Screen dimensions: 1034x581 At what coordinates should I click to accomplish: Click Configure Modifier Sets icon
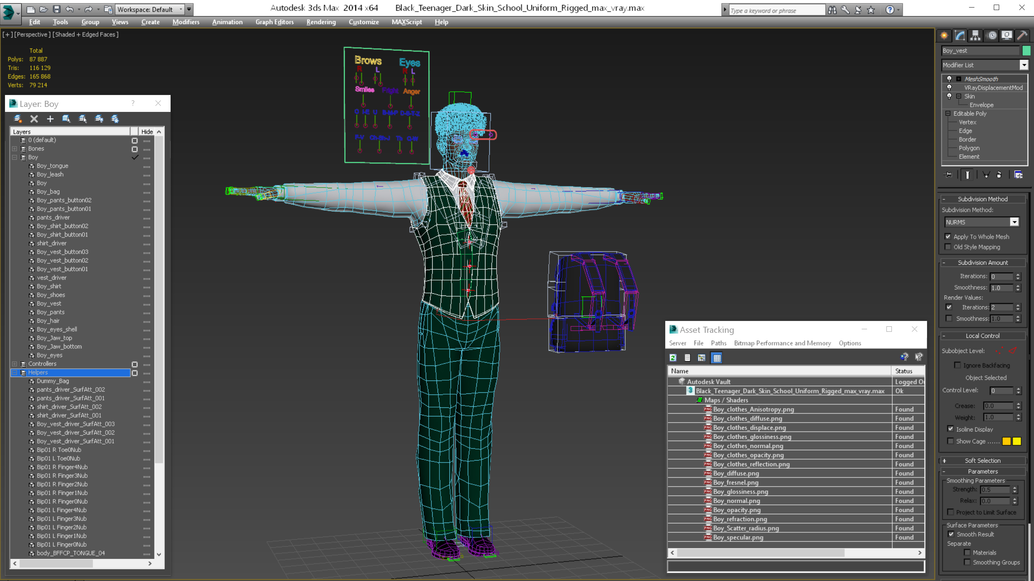point(1018,174)
